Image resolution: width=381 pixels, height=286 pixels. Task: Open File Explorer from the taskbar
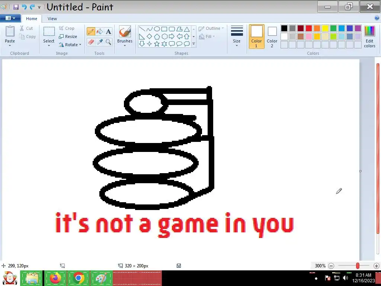(x=32, y=278)
